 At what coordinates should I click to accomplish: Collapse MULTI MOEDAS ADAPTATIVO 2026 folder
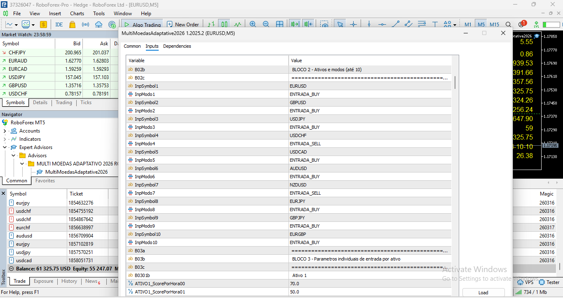pyautogui.click(x=22, y=164)
